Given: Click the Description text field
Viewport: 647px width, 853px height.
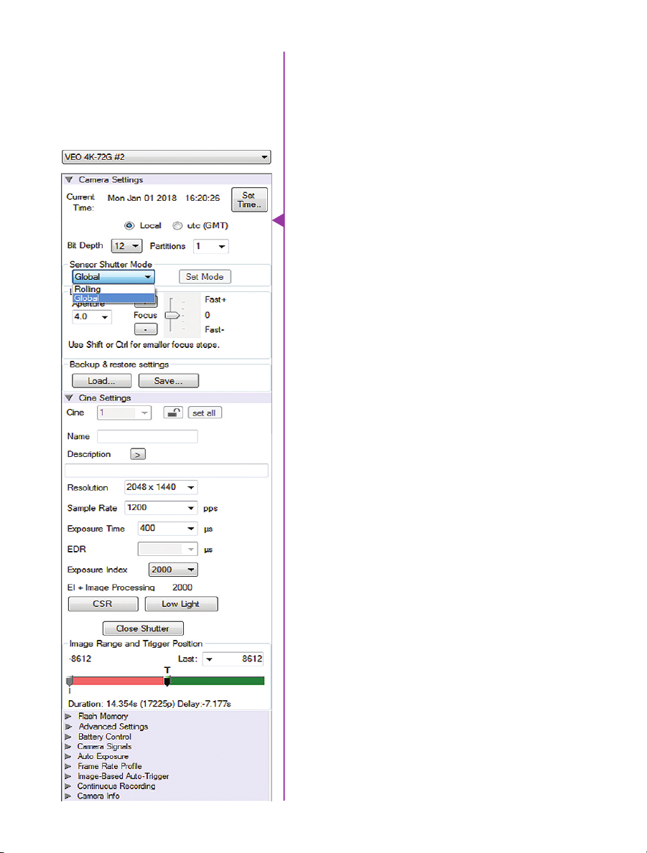Looking at the screenshot, I should point(167,471).
